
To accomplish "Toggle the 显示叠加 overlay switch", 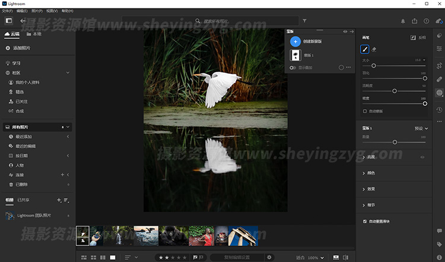I will click(x=293, y=68).
